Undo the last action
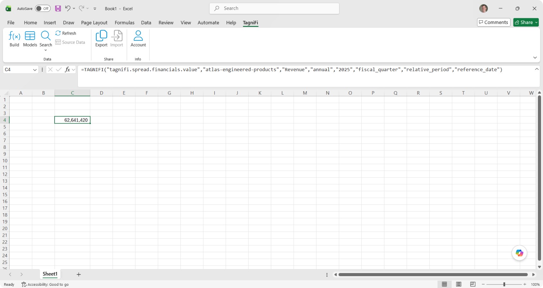Image resolution: width=543 pixels, height=288 pixels. pyautogui.click(x=68, y=8)
